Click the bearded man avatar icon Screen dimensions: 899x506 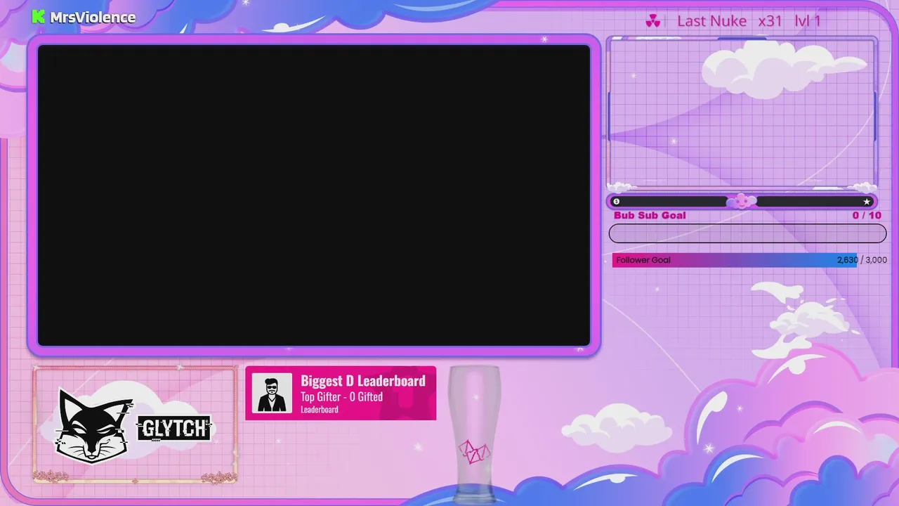pos(272,393)
